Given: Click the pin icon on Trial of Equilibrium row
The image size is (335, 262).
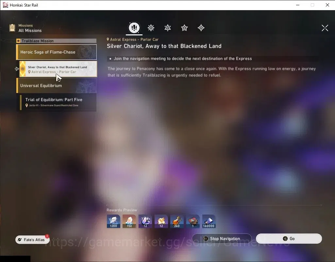Looking at the screenshot, I should (26, 105).
